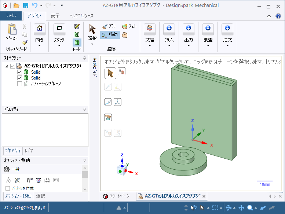Open the undo history dropdown arrow
Viewport: 285px width, 214px height.
tap(41, 5)
